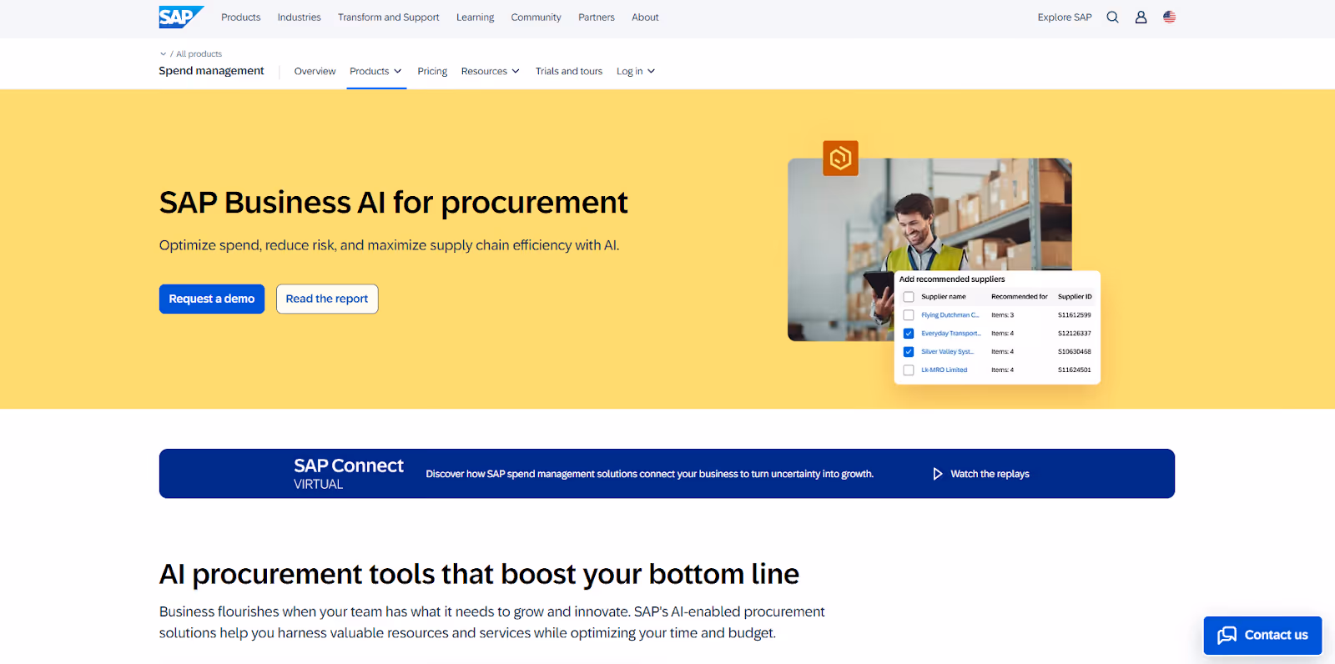The width and height of the screenshot is (1335, 664).
Task: Switch to the Overview tab
Action: pos(315,71)
